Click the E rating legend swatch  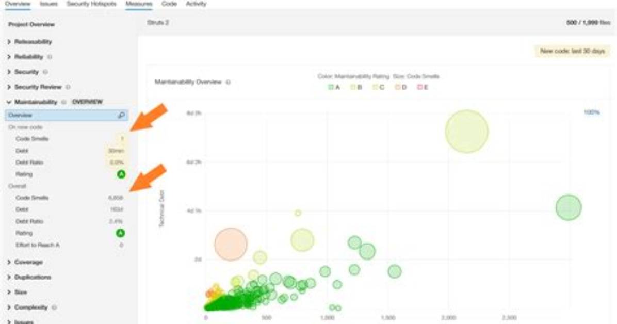point(419,87)
